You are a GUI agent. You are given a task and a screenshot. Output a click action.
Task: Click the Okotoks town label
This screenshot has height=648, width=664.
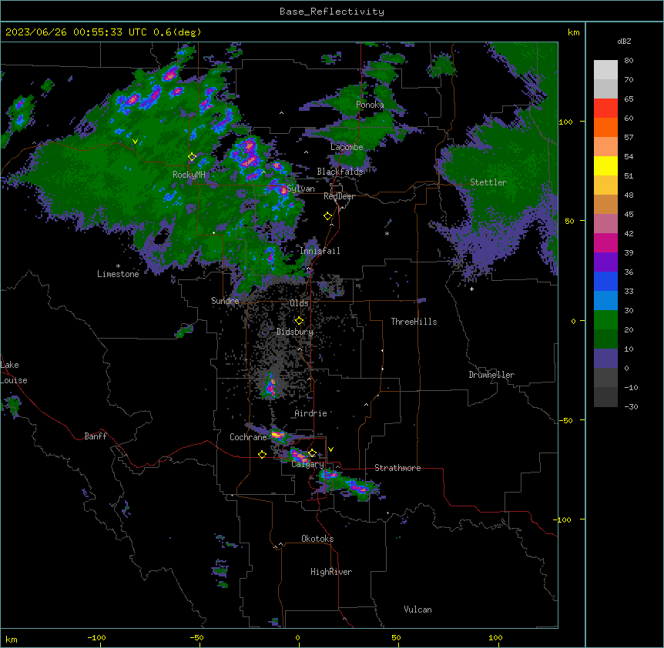[x=317, y=539]
